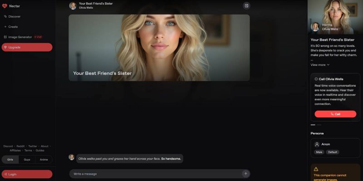This screenshot has width=363, height=181.
Task: Go to second carousel indicator dot
Action: click(319, 125)
